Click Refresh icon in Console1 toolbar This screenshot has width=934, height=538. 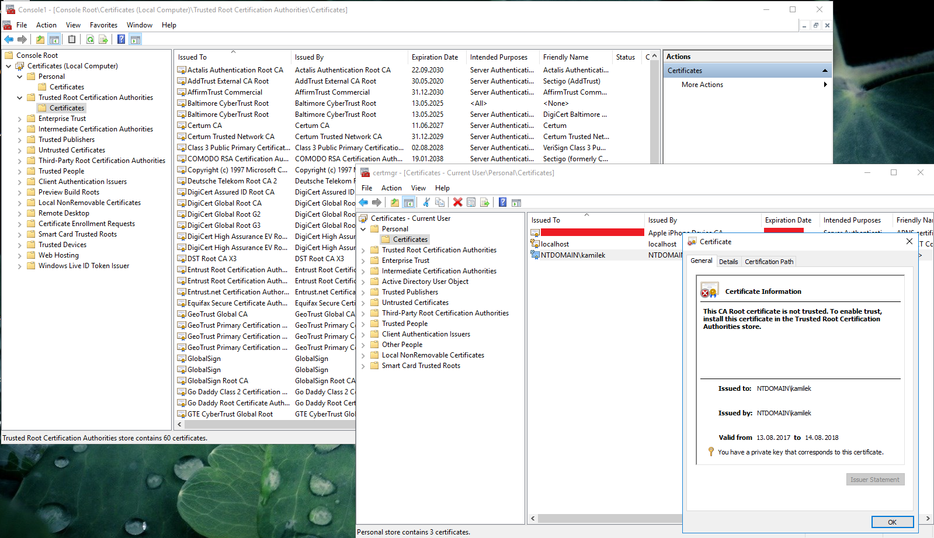click(90, 39)
